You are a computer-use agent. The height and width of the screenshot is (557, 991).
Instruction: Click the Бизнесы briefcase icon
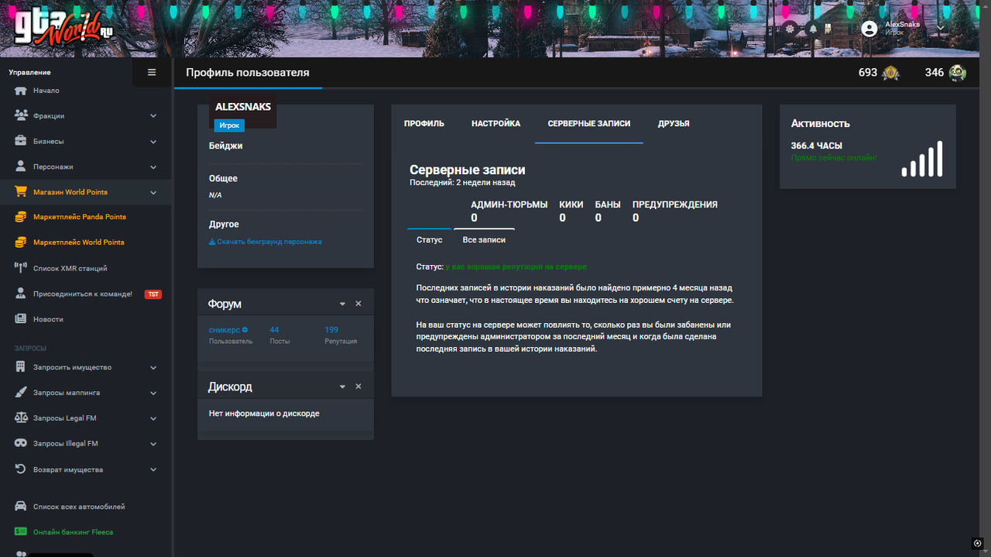pyautogui.click(x=21, y=142)
